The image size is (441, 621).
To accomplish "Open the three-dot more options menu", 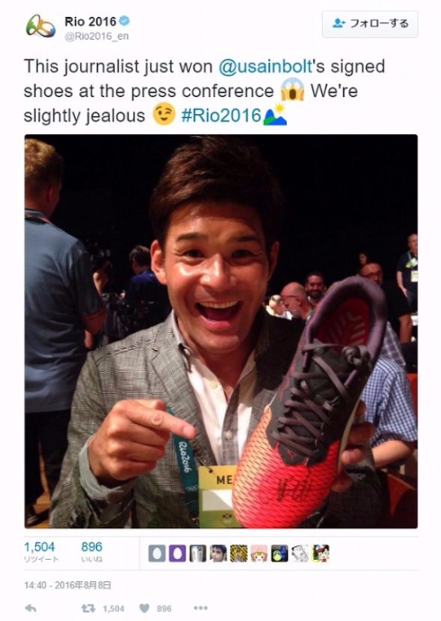I will click(x=201, y=607).
